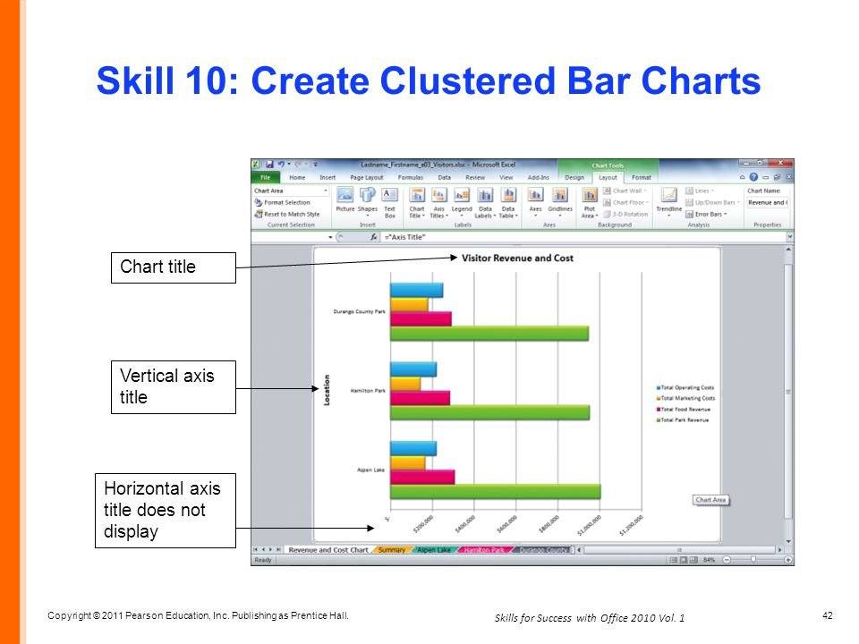This screenshot has width=859, height=644.
Task: Switch to the Home ribbon tab
Action: point(297,177)
